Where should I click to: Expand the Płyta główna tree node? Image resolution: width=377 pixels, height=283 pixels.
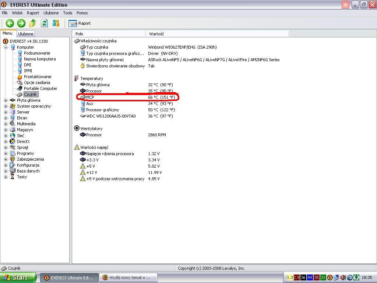pyautogui.click(x=6, y=100)
